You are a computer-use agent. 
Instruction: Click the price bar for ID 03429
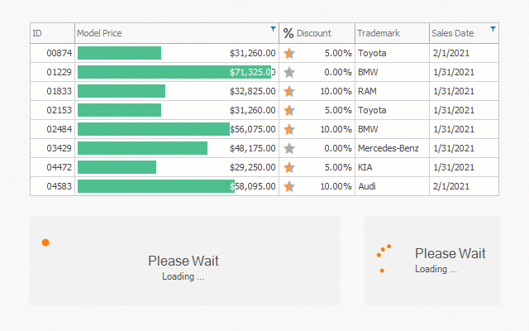pyautogui.click(x=142, y=148)
